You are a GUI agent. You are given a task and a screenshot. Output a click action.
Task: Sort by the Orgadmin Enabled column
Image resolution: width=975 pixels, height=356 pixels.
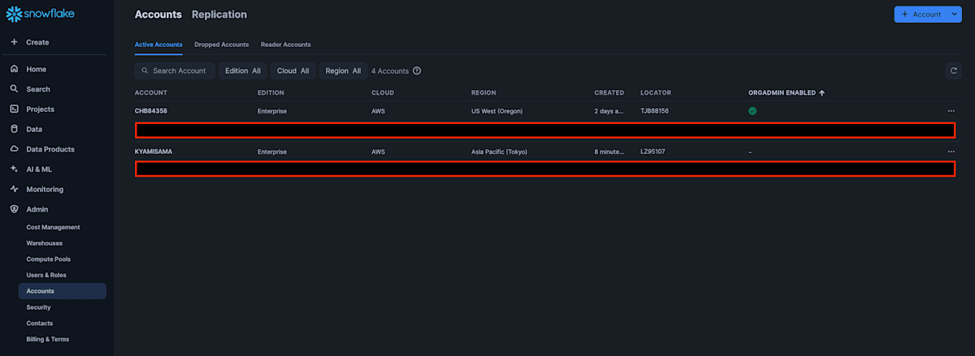pos(786,93)
